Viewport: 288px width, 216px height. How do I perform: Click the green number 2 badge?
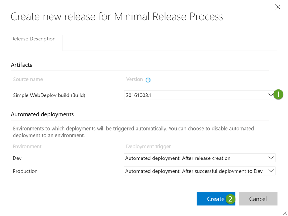pyautogui.click(x=230, y=199)
